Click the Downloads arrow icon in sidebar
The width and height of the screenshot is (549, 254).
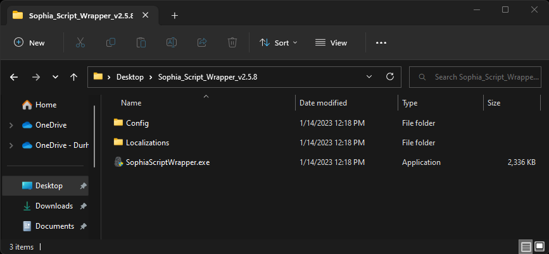click(27, 206)
